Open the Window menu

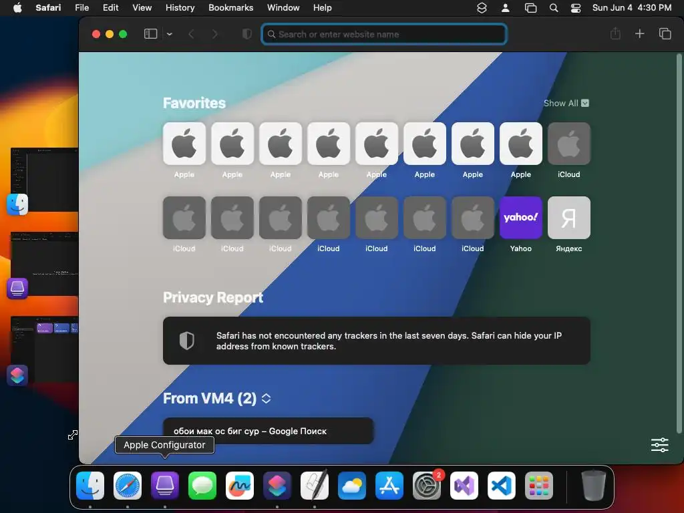pos(283,7)
